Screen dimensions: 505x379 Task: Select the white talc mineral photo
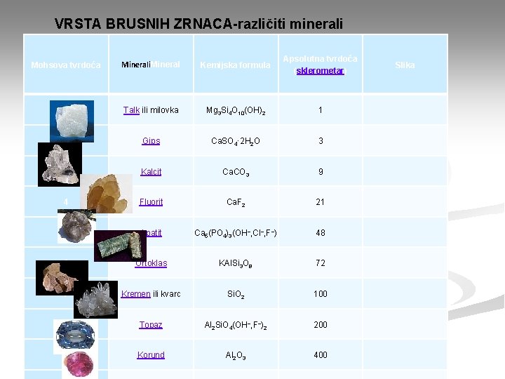[x=72, y=121]
